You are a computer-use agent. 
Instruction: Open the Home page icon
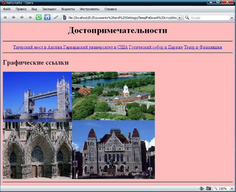tap(47, 17)
